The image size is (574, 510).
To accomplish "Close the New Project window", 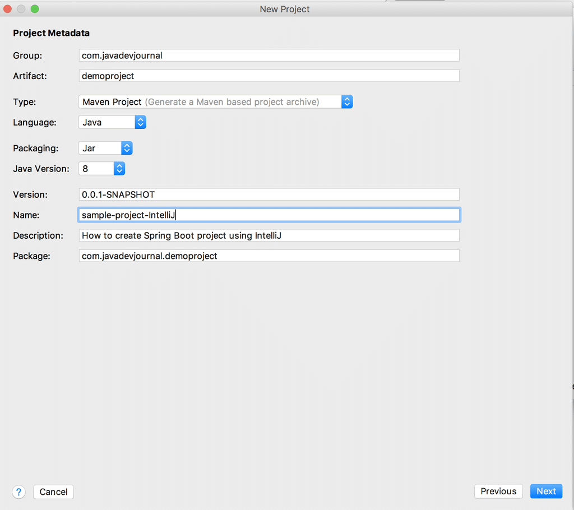I will (8, 9).
